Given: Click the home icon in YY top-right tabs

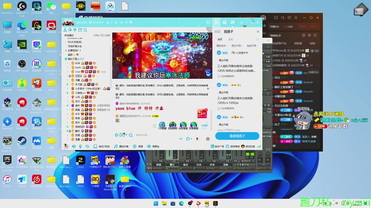Looking at the screenshot, I should (x=216, y=22).
